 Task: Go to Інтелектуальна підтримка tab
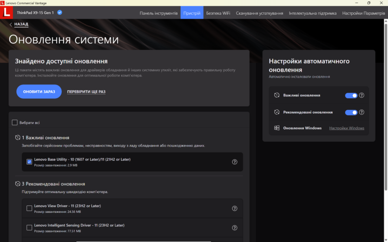click(313, 13)
